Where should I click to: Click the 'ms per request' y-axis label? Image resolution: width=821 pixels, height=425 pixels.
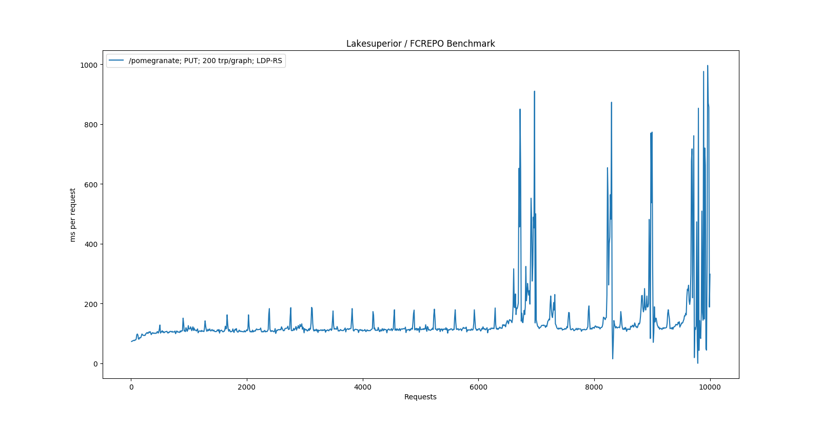[x=73, y=215]
